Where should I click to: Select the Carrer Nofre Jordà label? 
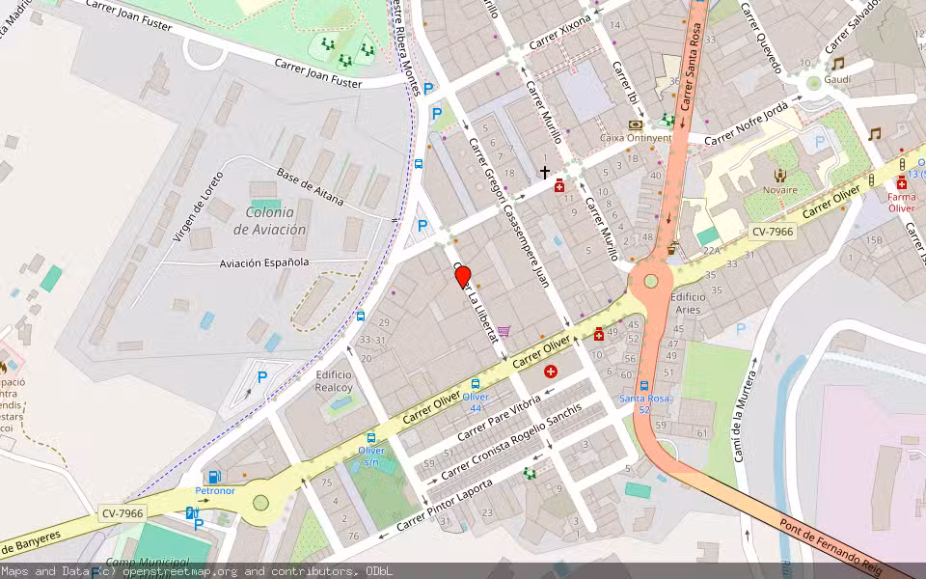(747, 124)
